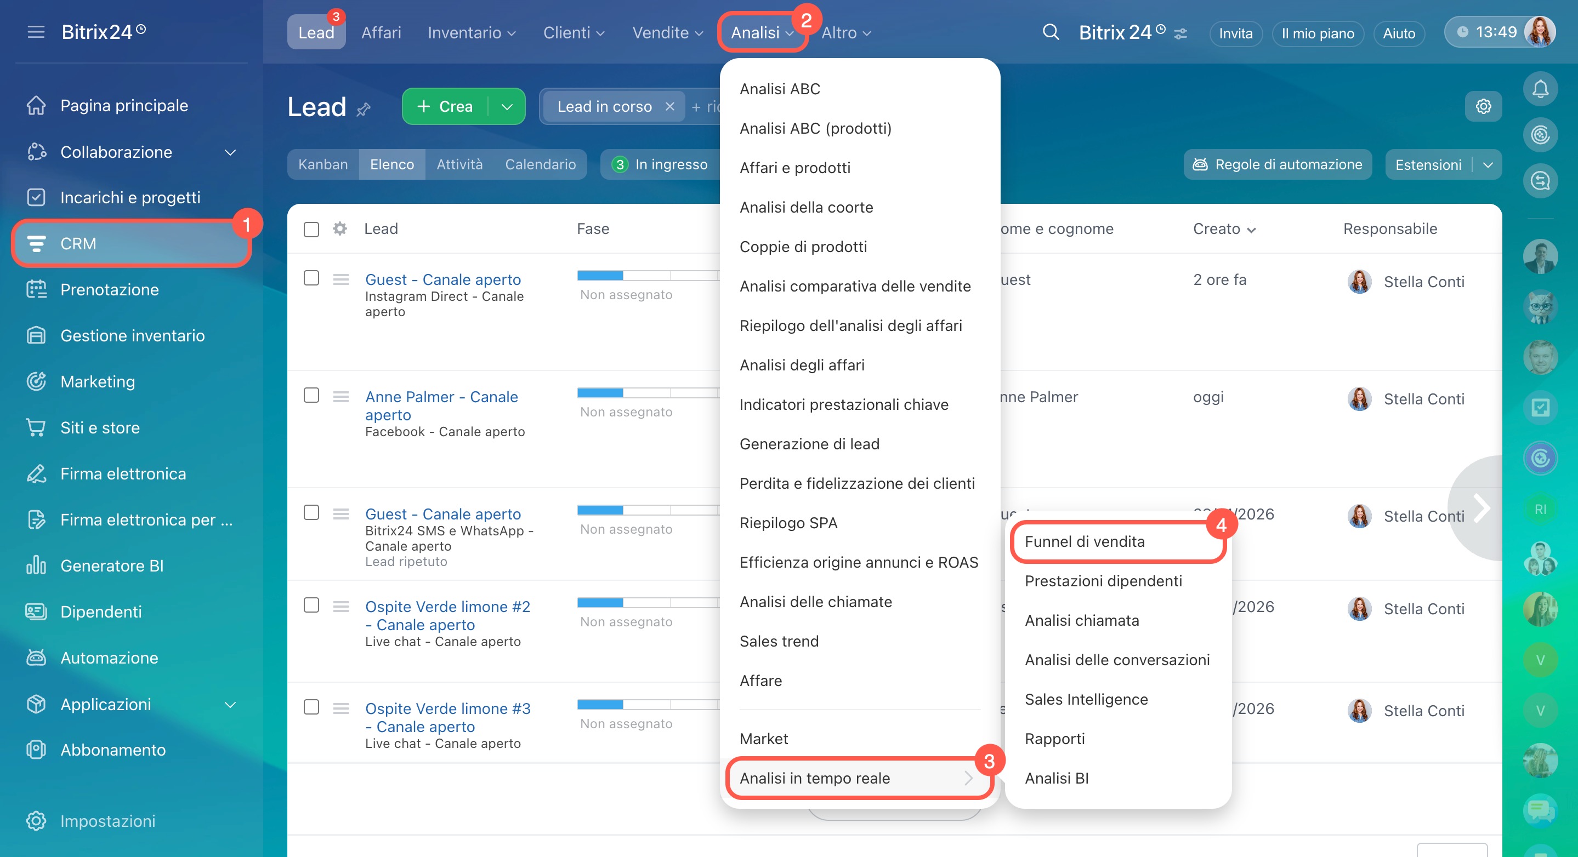Screen dimensions: 1578x857
Task: Select the Anne Palmer lead checkbox
Action: pos(311,396)
